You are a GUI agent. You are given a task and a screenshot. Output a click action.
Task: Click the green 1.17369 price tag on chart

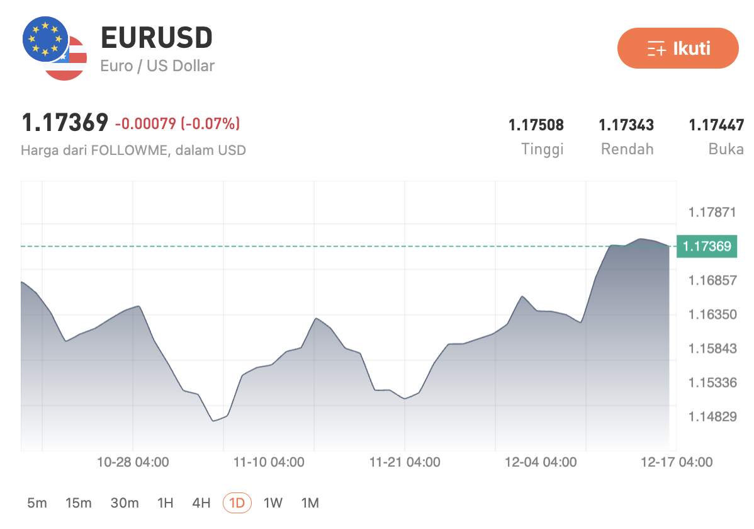tap(707, 246)
